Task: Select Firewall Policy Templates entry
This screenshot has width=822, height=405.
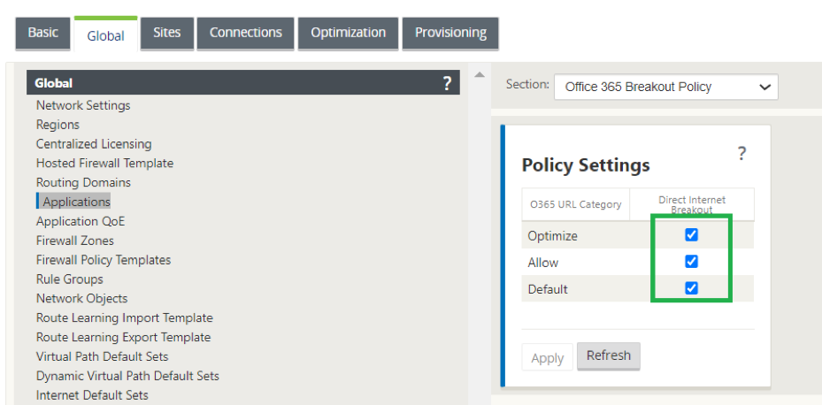Action: tap(104, 260)
